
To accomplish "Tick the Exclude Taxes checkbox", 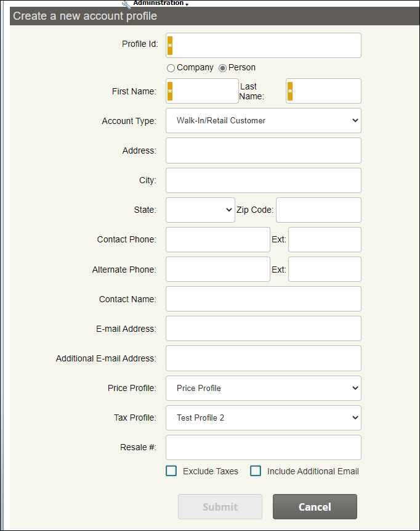I will [171, 471].
